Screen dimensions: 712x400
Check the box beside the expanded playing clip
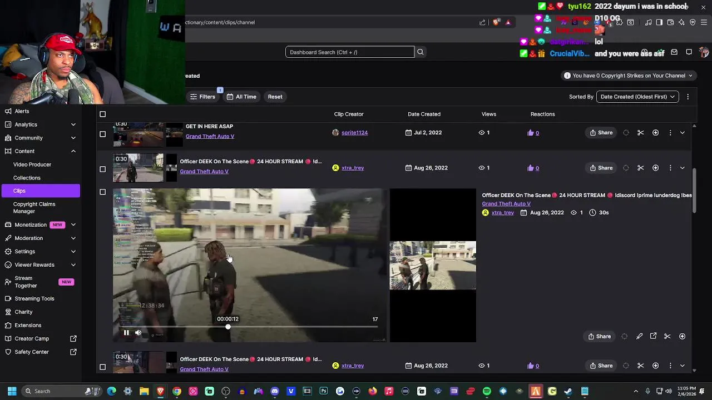[102, 192]
